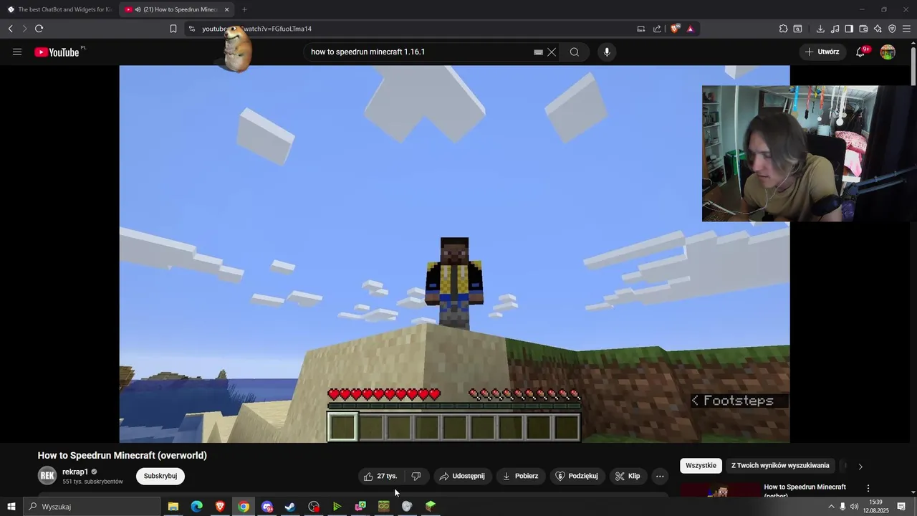Click Udostępnij share button
The image size is (917, 516).
click(462, 476)
